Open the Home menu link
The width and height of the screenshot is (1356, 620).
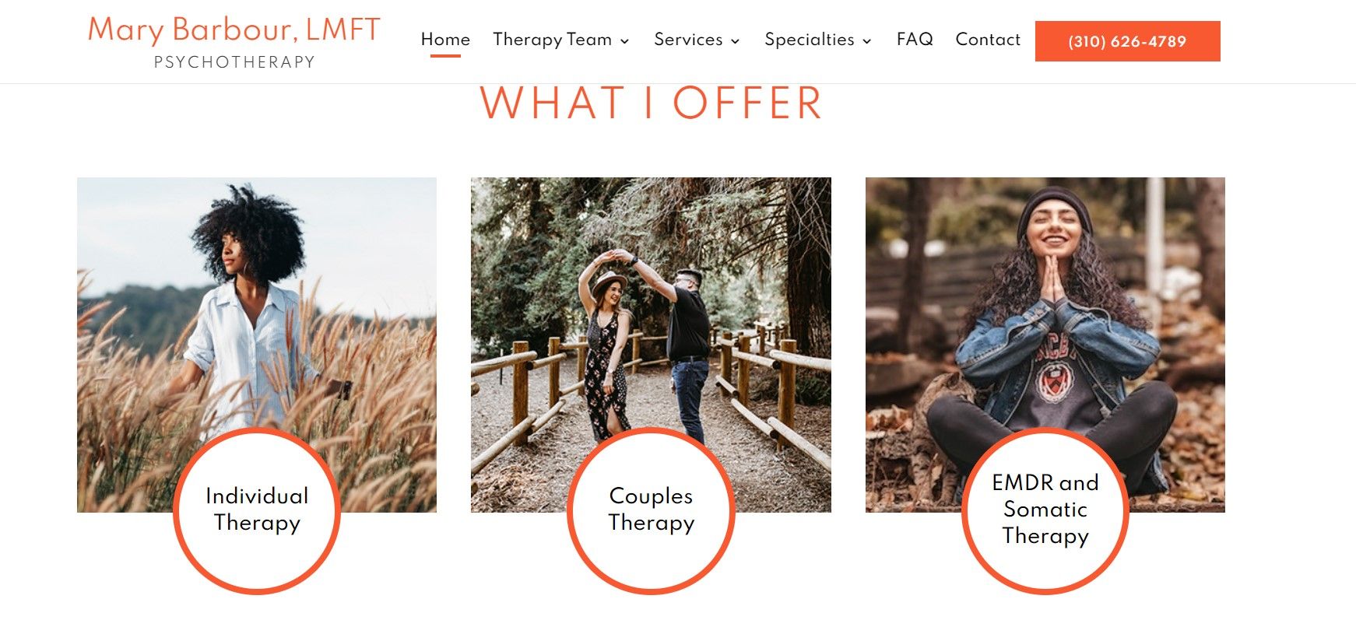pyautogui.click(x=445, y=40)
